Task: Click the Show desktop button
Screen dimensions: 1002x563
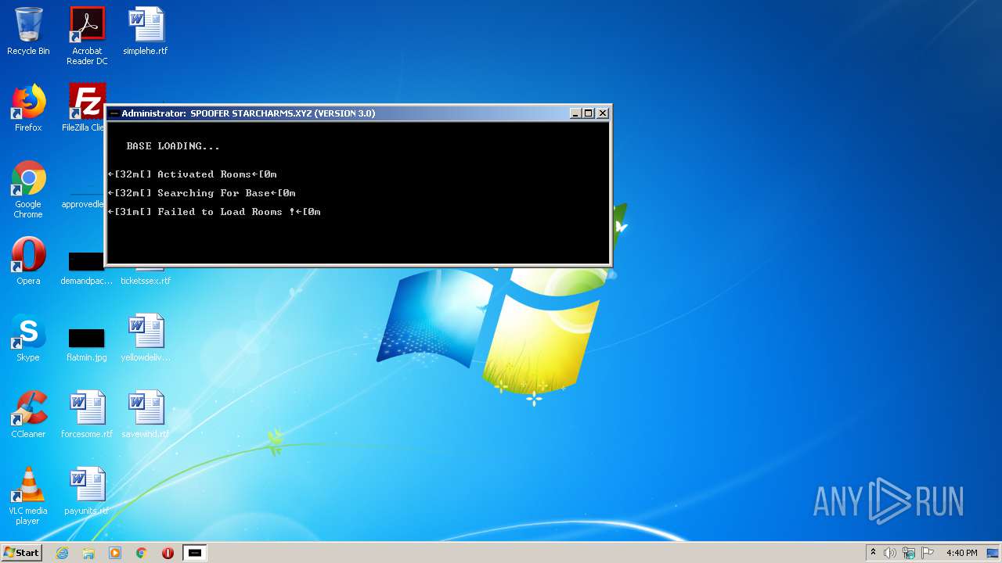Action: click(x=993, y=553)
